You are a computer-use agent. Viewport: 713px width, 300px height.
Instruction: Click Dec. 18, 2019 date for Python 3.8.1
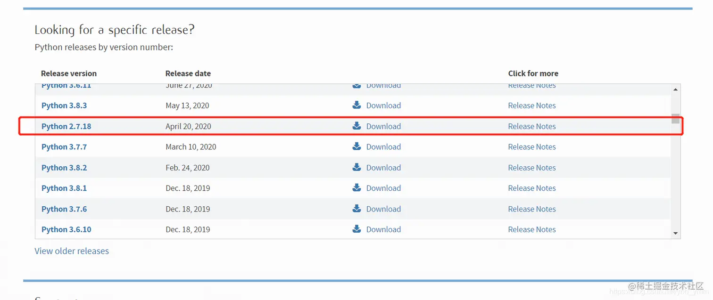pos(188,188)
